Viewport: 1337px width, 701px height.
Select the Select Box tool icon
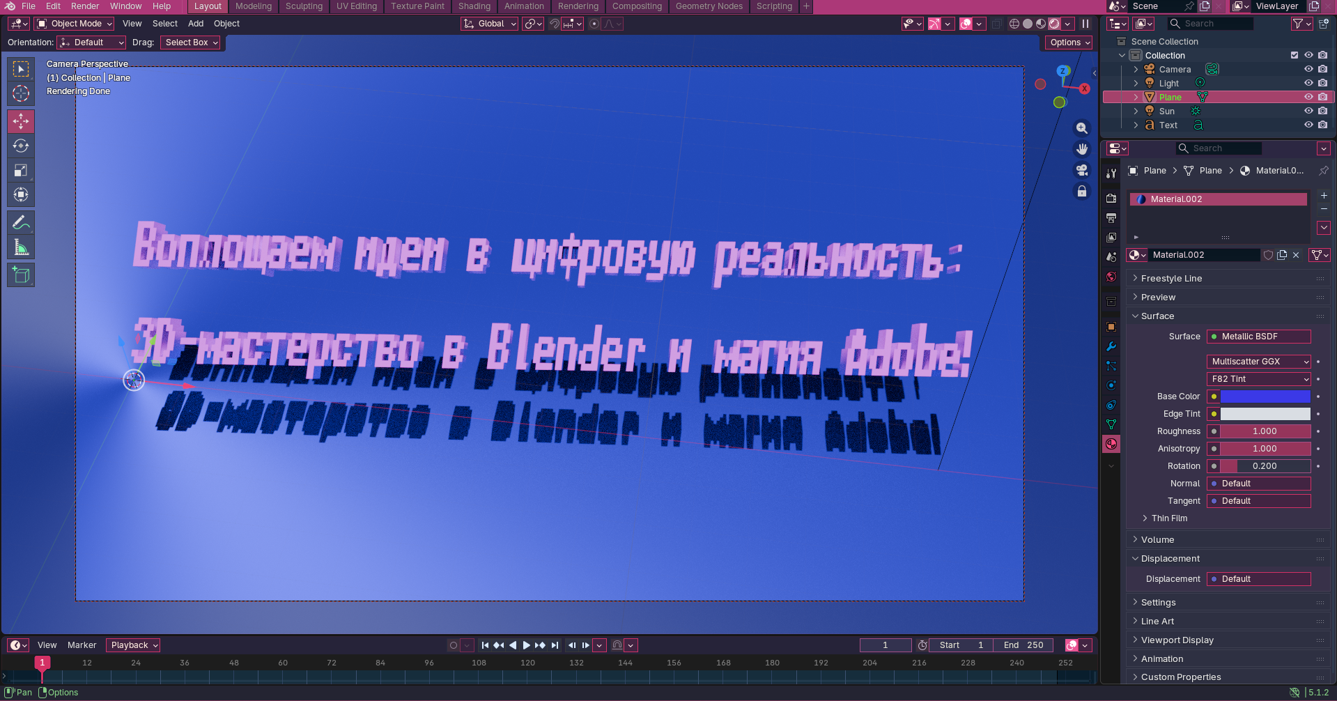[21, 69]
